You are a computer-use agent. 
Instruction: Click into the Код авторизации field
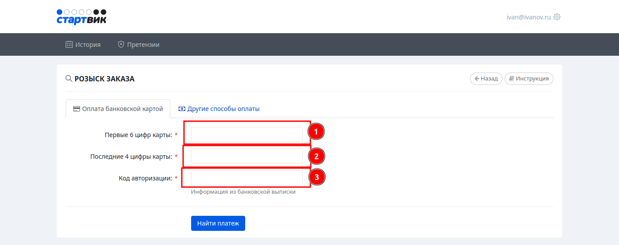(247, 178)
